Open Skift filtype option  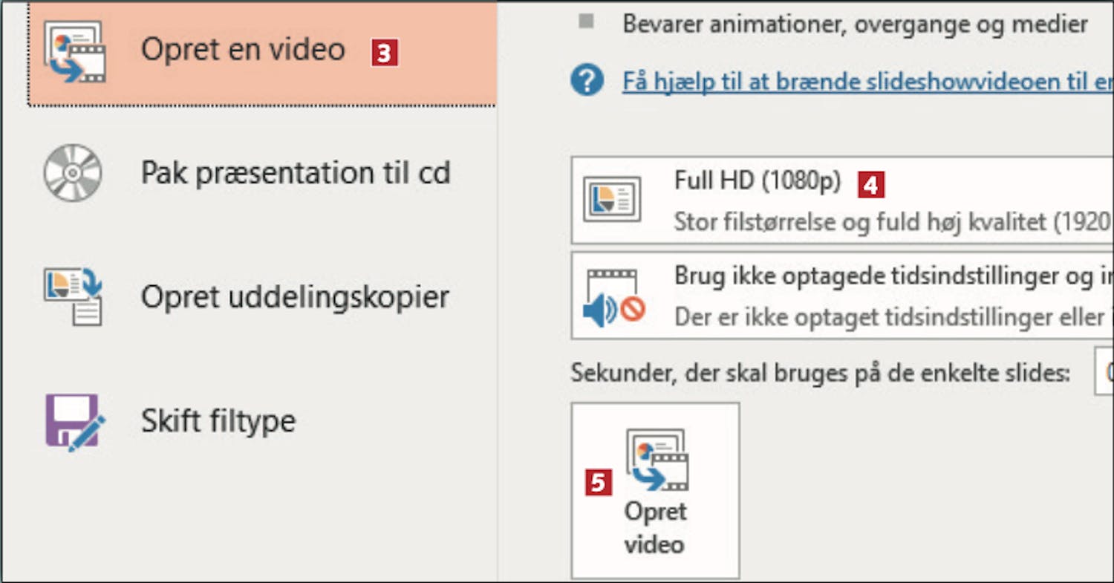tap(218, 421)
